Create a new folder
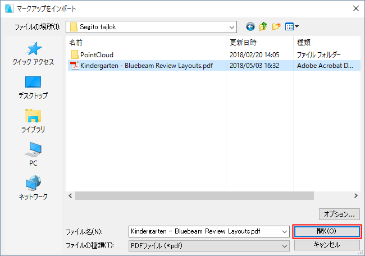Image resolution: width=365 pixels, height=256 pixels. (x=276, y=27)
